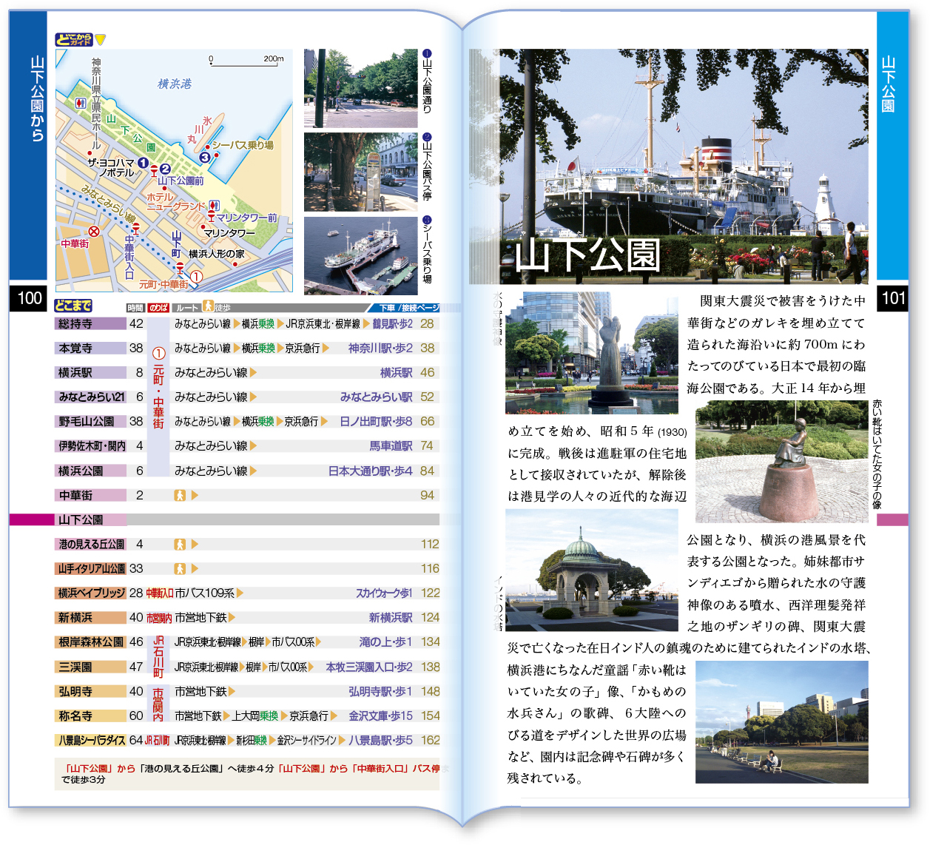Click the restroom icon near 県民ホール
930x845 pixels.
(x=81, y=103)
